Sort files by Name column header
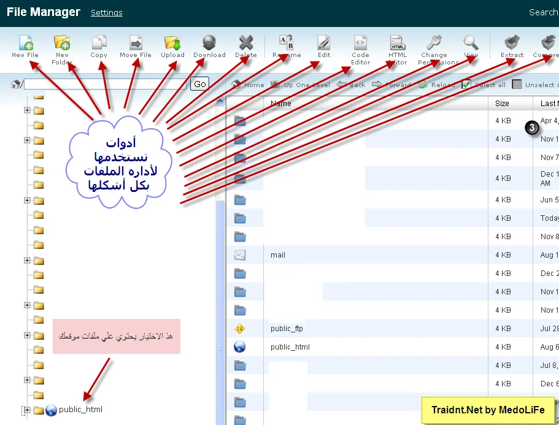This screenshot has width=559, height=425. (281, 104)
